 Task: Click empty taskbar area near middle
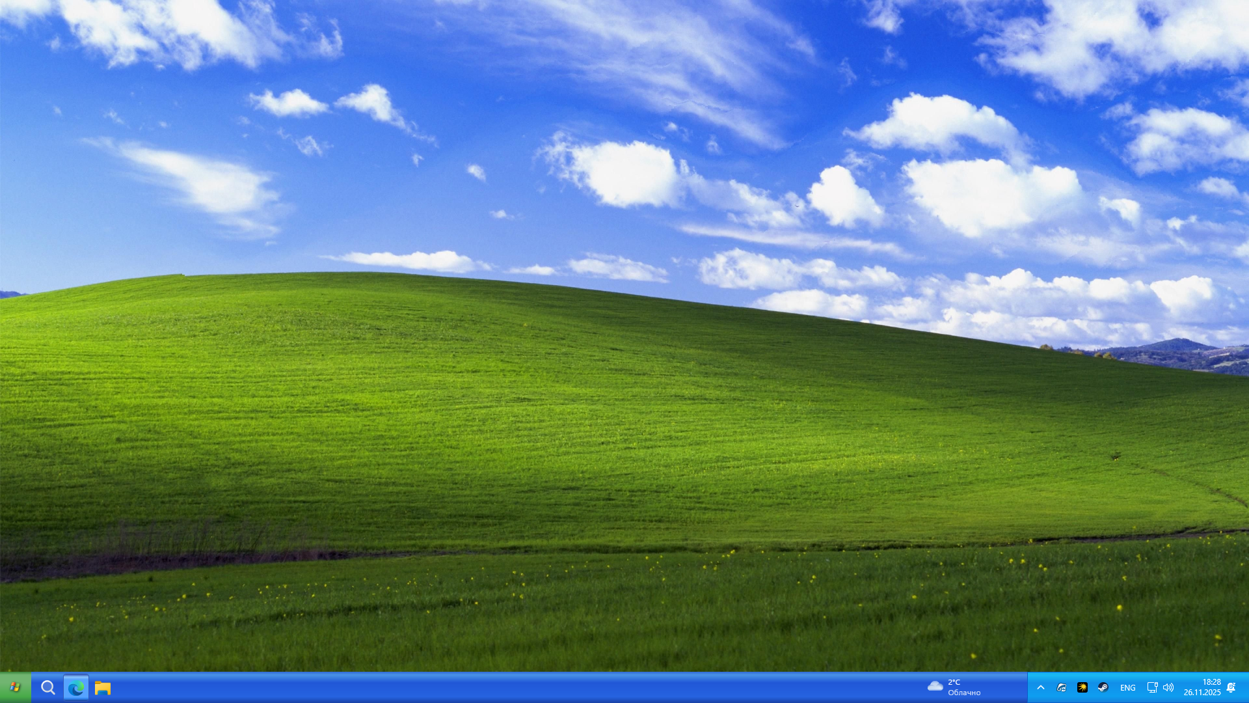tap(520, 687)
